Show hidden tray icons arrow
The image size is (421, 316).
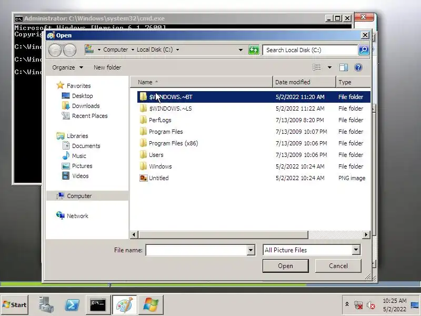[347, 304]
